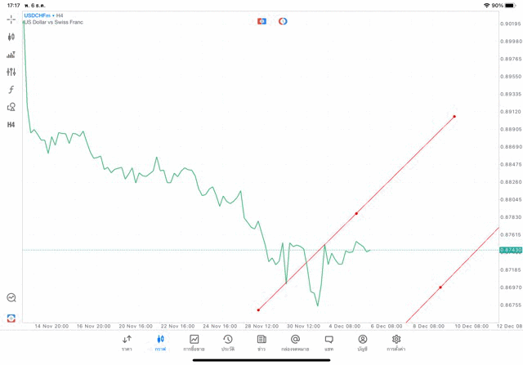Click the 0.87430 current price label
Image resolution: width=523 pixels, height=365 pixels.
(510, 250)
